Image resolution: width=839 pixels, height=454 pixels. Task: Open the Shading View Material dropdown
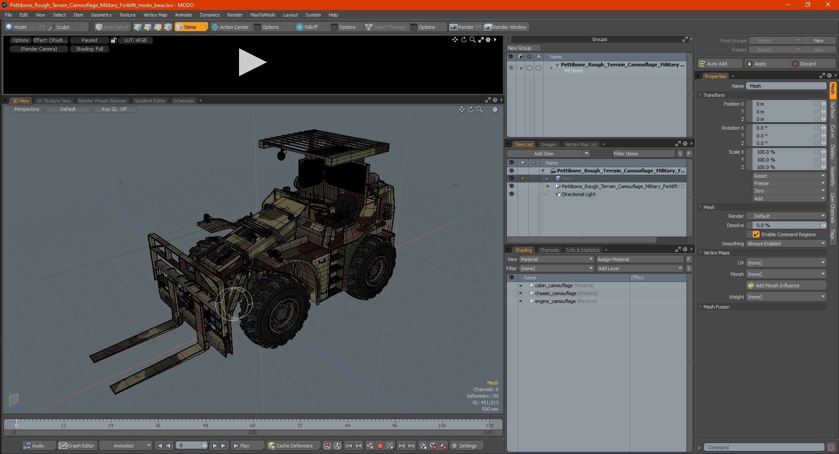pos(557,259)
